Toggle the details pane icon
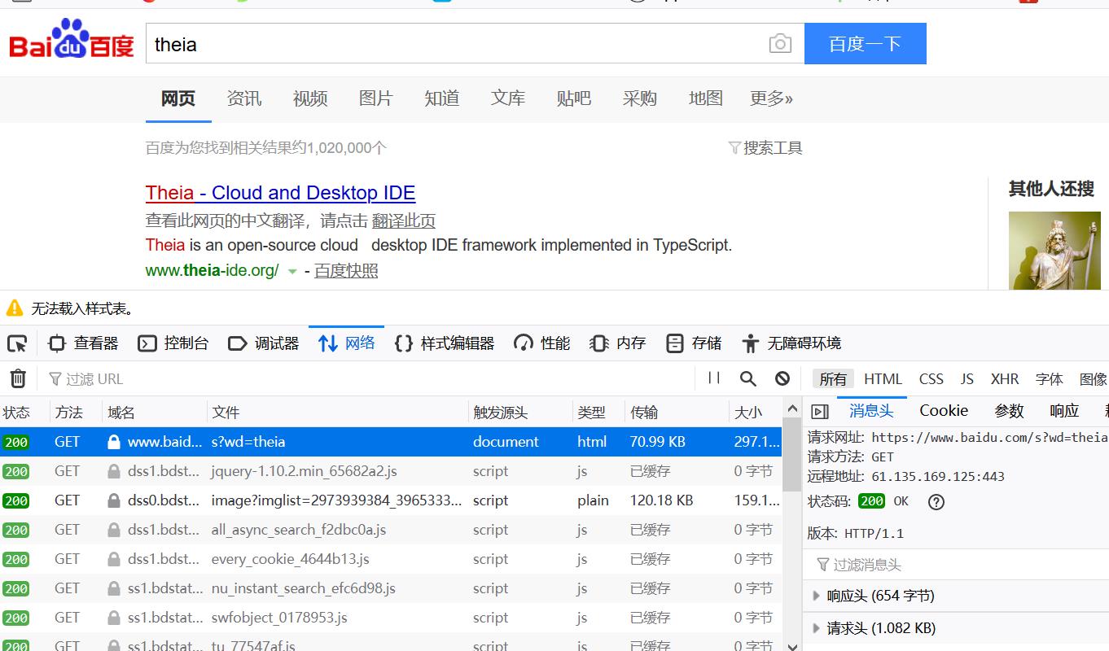The image size is (1109, 651). [820, 412]
